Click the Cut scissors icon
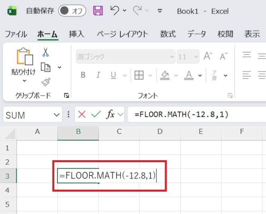Viewport: 266px width, 214px height. (45, 52)
